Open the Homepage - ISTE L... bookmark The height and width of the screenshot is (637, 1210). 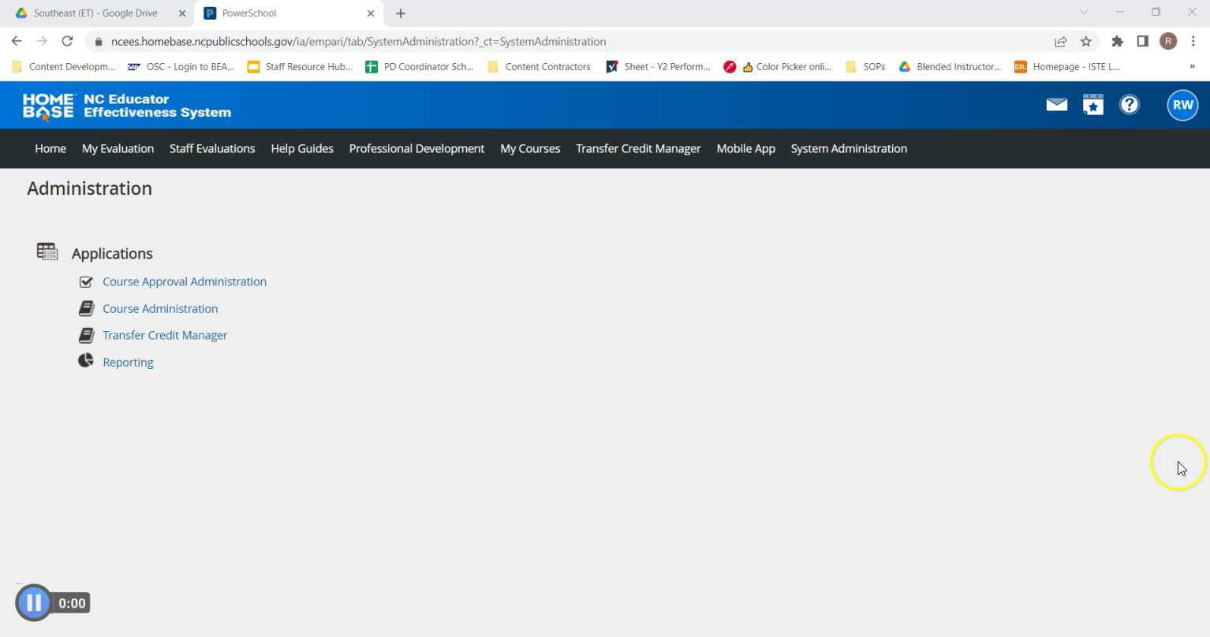pos(1067,67)
